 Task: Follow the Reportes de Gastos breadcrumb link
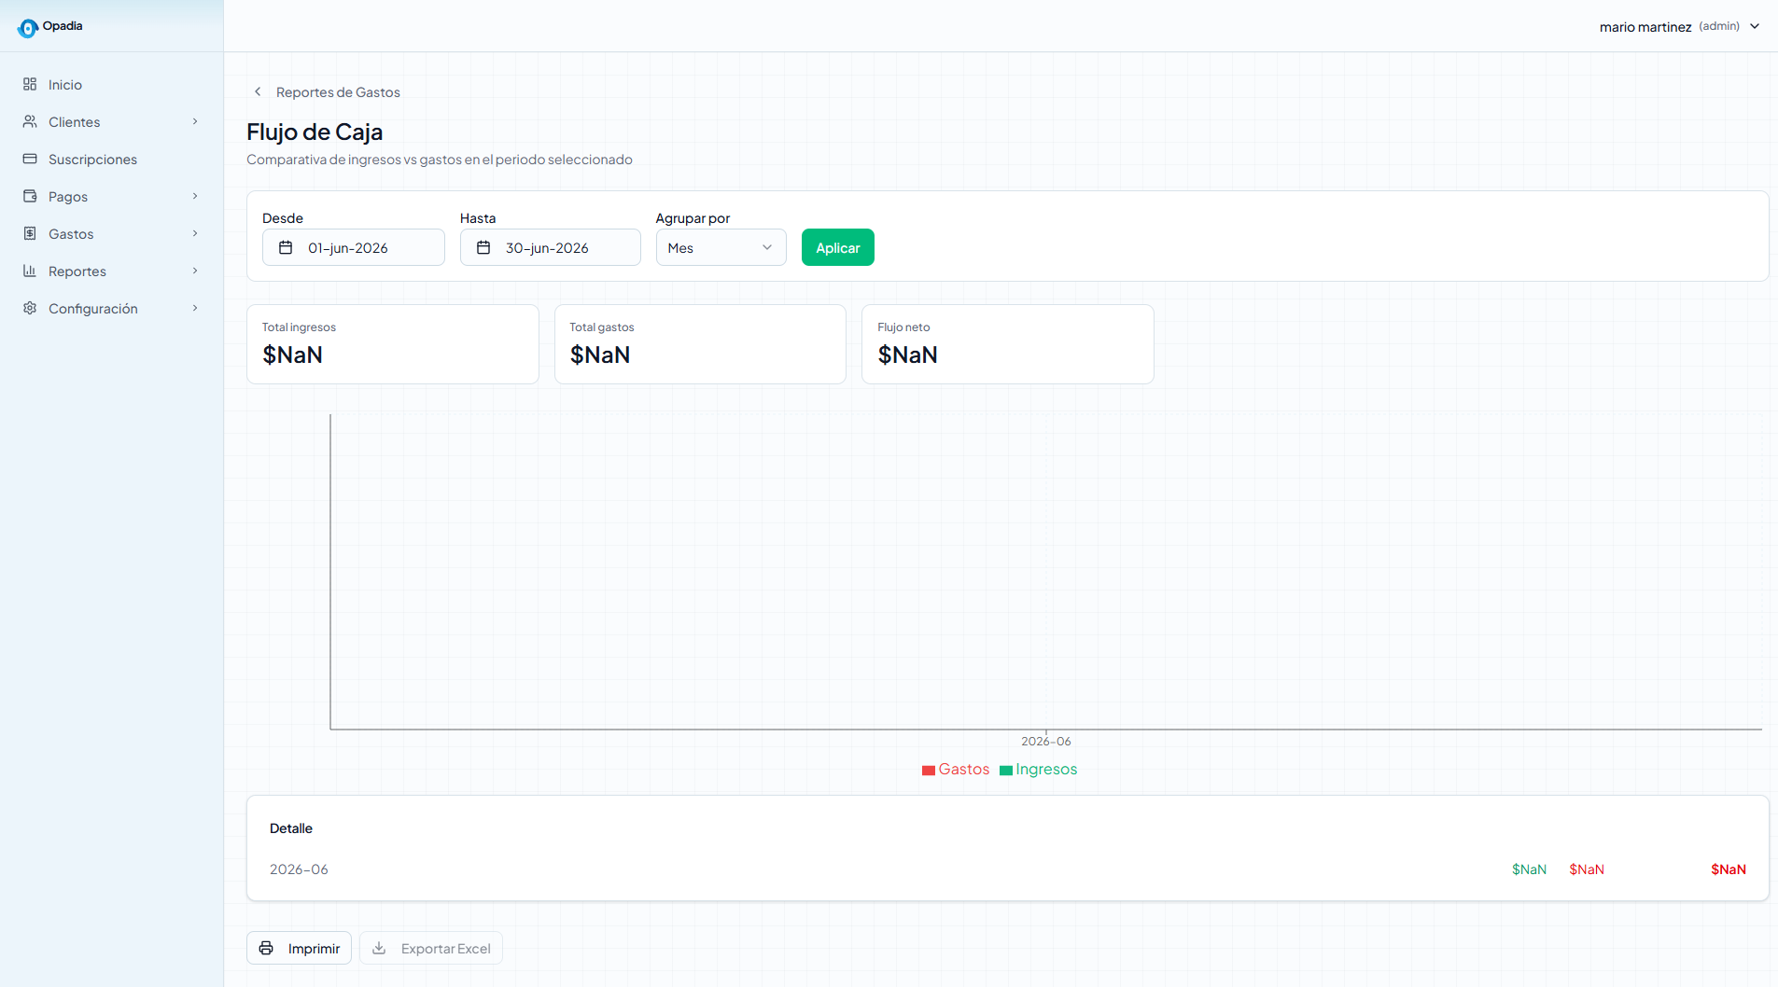[x=338, y=91]
